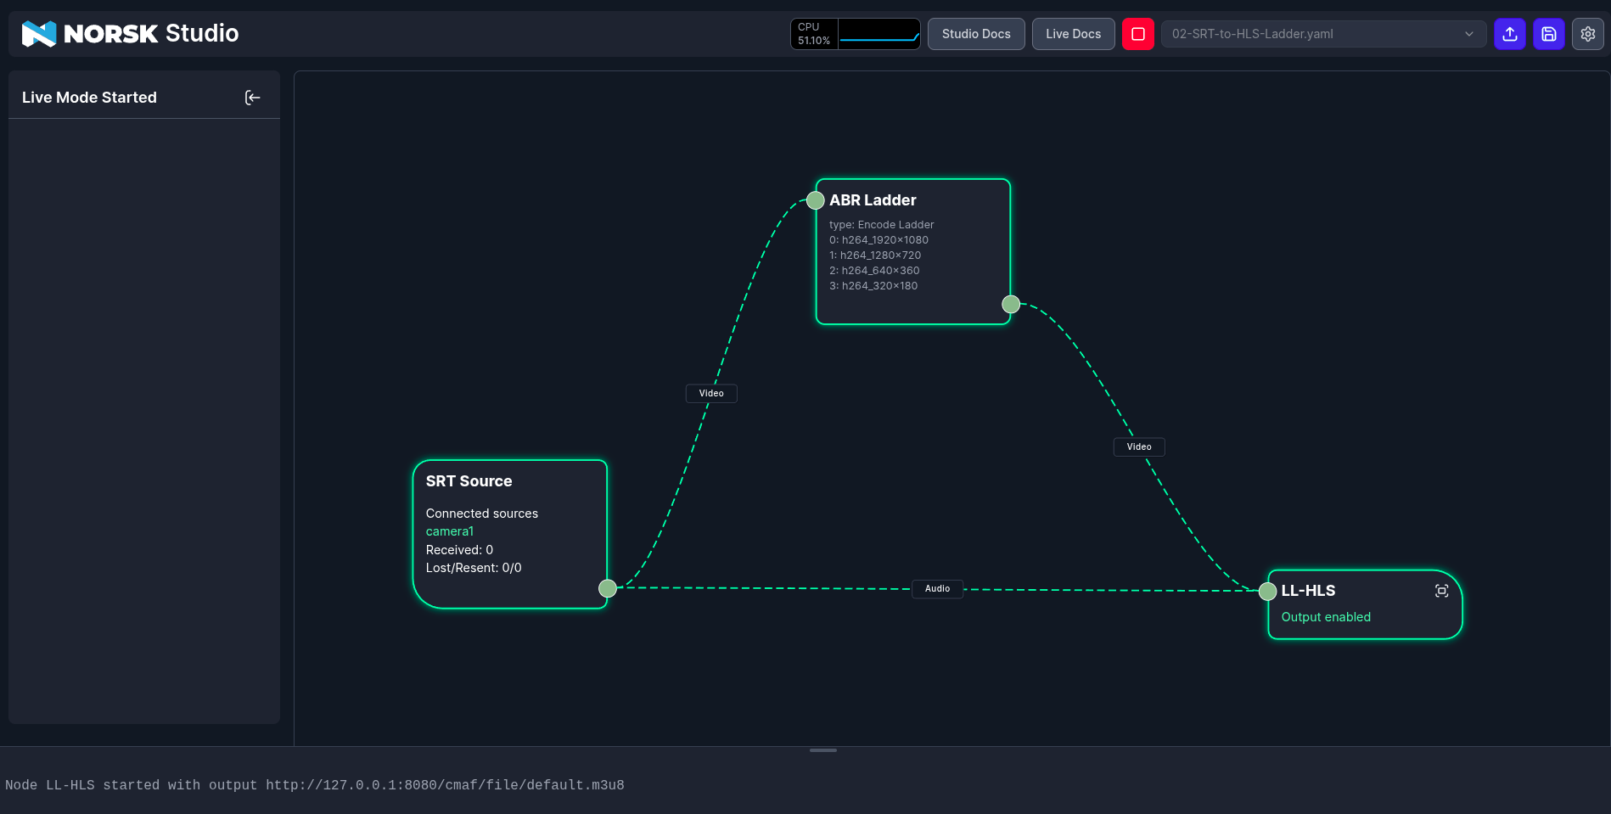Screen dimensions: 1611x814
Task: Click the Lost/Resent: 0/0 statistic
Action: coord(474,568)
